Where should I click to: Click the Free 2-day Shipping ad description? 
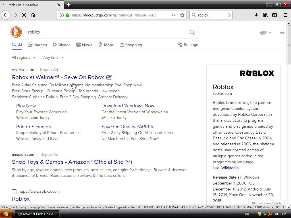pos(77,85)
